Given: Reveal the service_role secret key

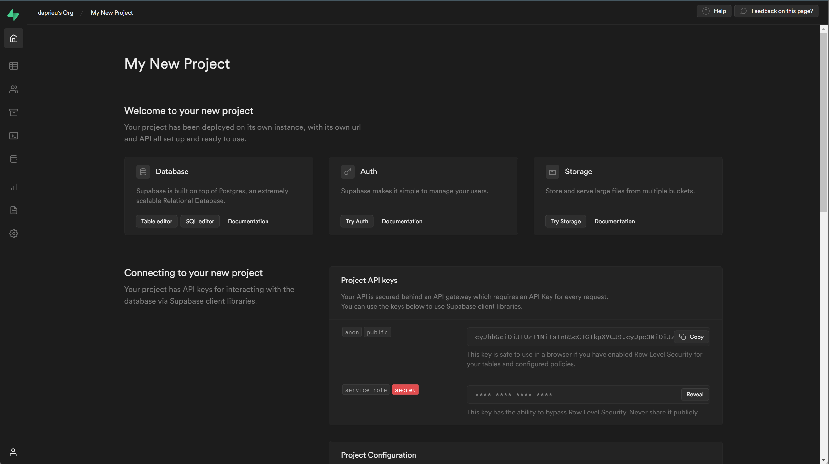Looking at the screenshot, I should coord(695,394).
